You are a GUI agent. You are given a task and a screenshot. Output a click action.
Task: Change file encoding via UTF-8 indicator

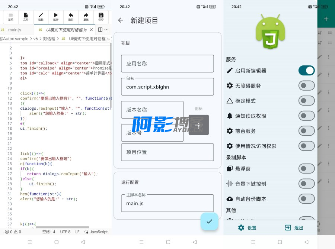pyautogui.click(x=65, y=232)
